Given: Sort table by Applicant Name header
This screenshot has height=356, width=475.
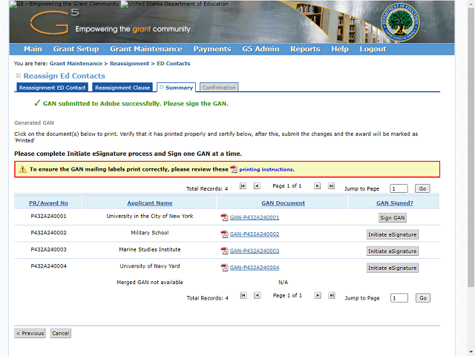Looking at the screenshot, I should point(149,202).
